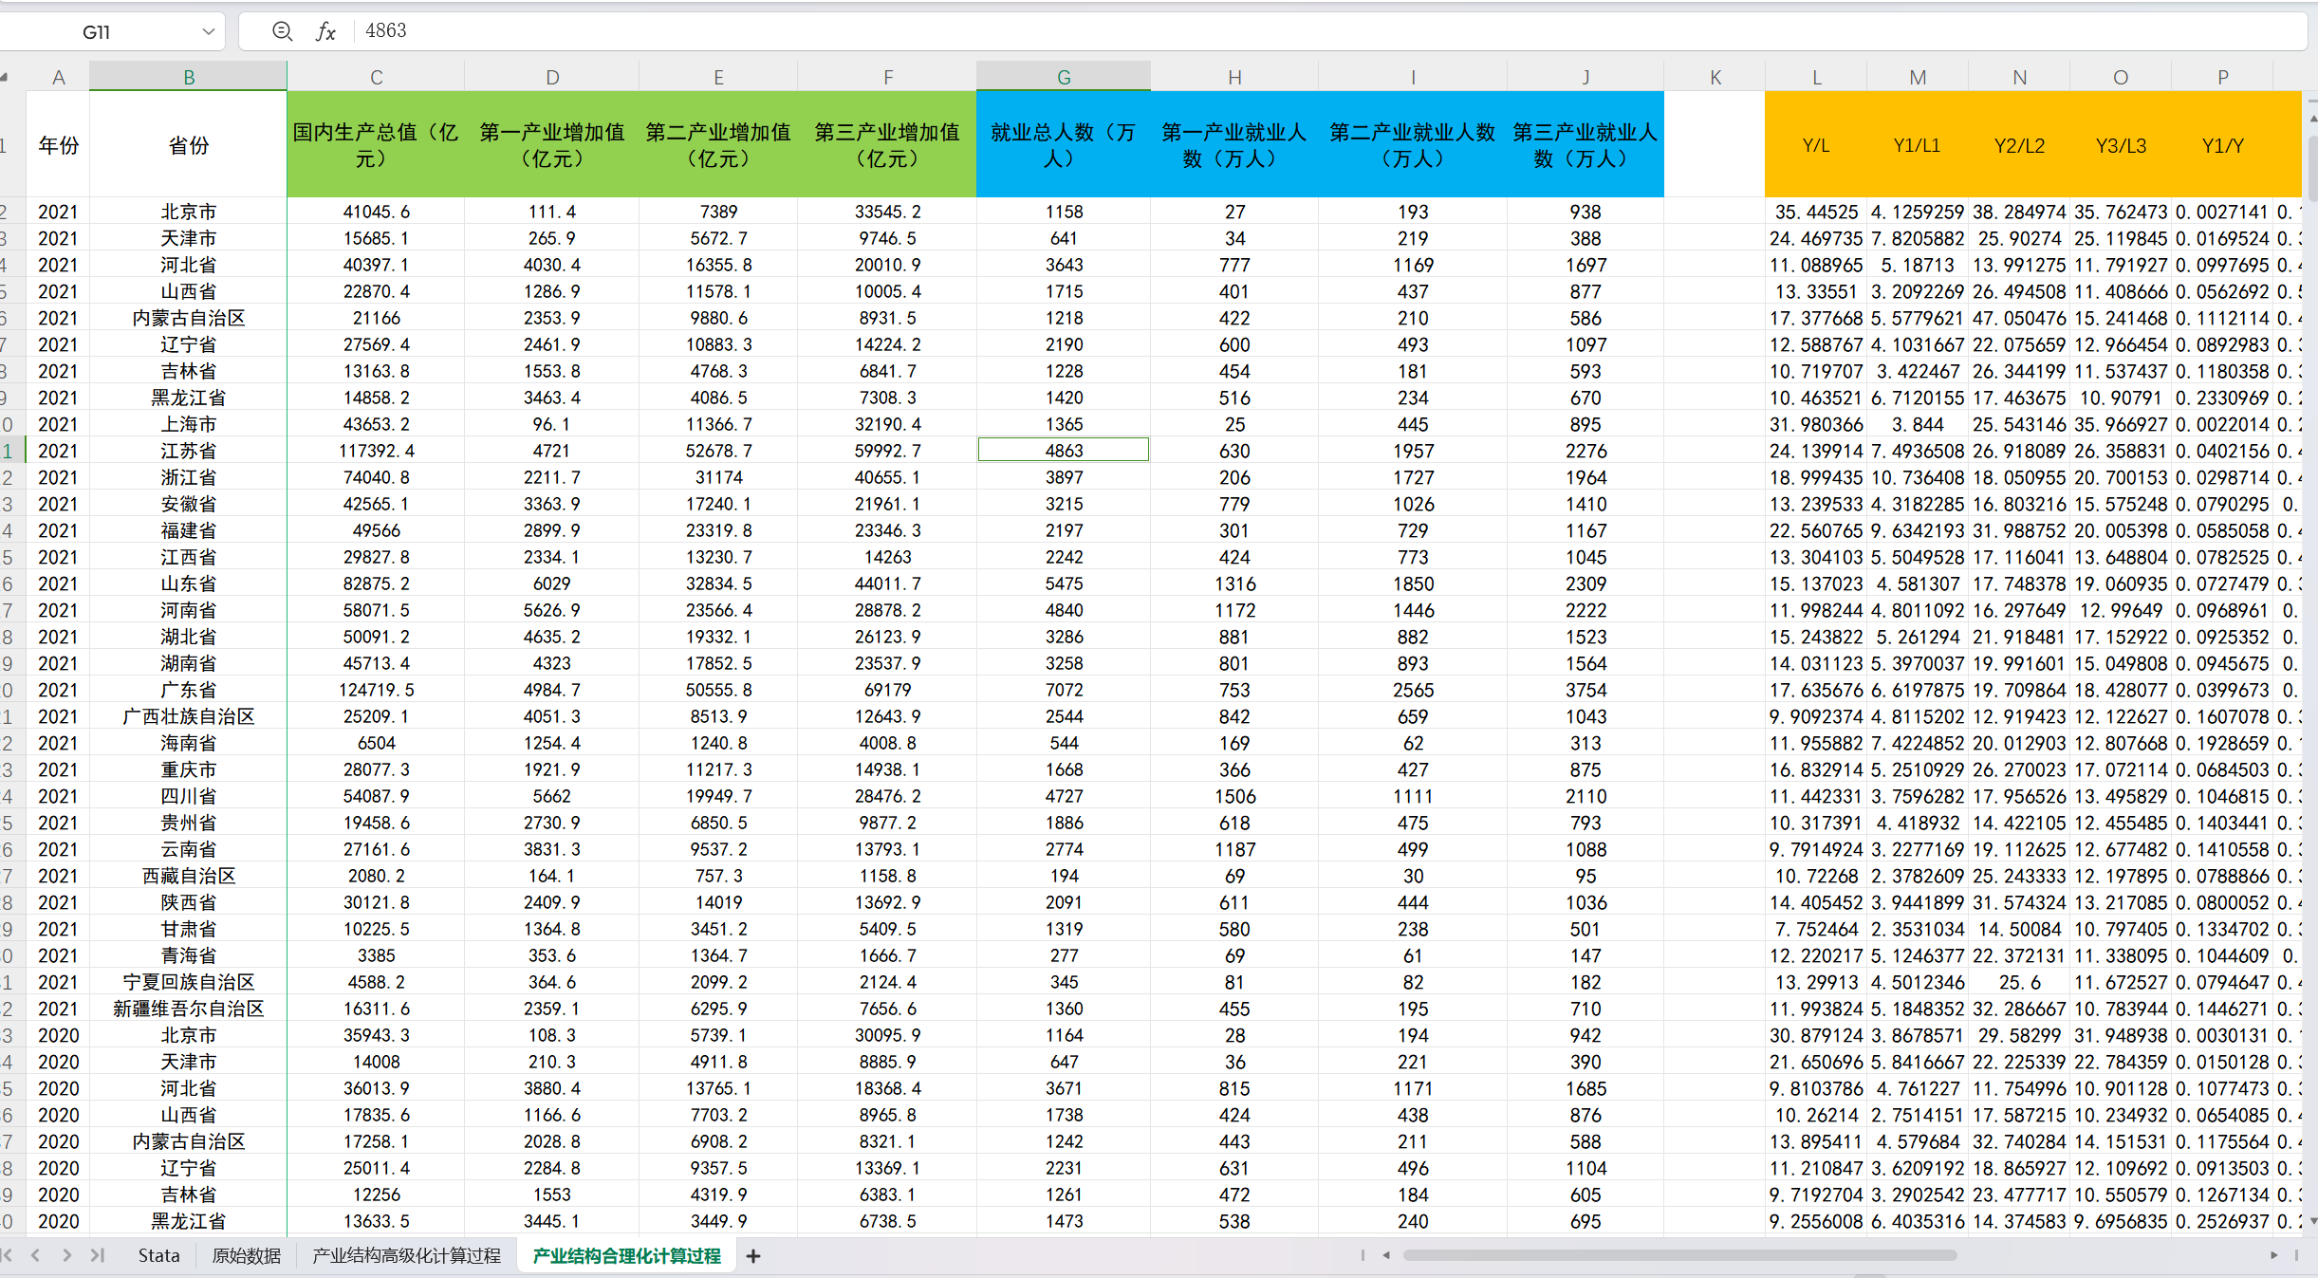Go to first sheet navigation arrow
Viewport: 2318px width, 1278px height.
coord(8,1255)
